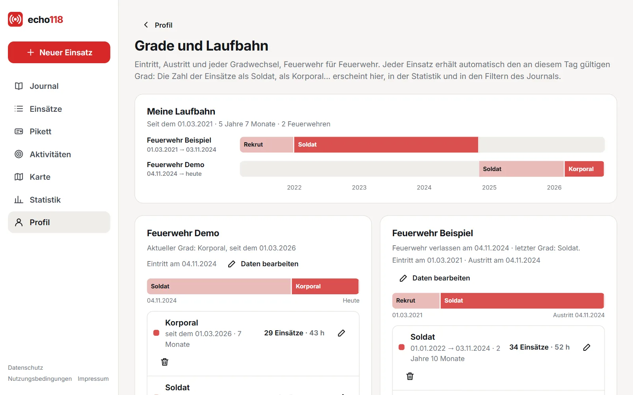Click the Neuer Einsatz button

click(59, 52)
